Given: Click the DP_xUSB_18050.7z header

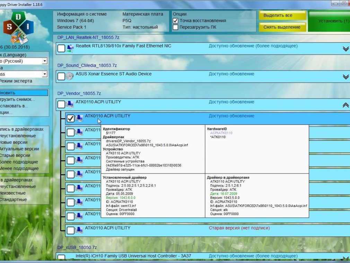Looking at the screenshot, I should tap(77, 248).
